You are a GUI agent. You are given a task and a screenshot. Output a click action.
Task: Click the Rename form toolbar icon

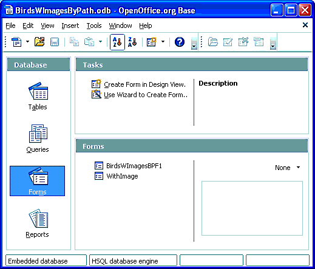tap(259, 42)
